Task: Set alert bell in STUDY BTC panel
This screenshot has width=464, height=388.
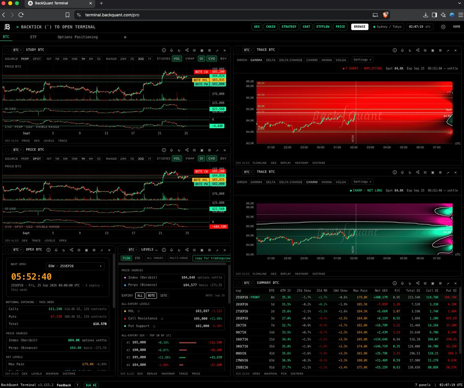Action: point(171,50)
